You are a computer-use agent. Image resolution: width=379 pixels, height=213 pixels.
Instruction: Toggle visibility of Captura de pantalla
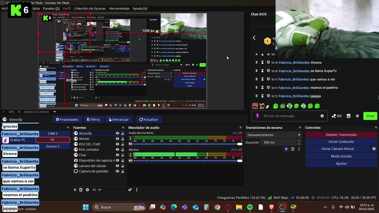(118, 171)
